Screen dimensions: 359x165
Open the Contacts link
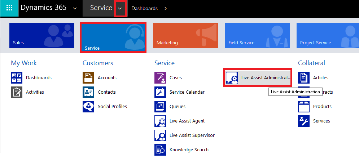tap(107, 92)
